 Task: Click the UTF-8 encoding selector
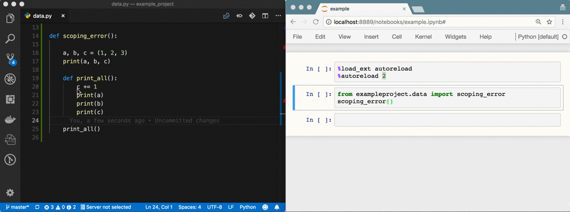click(214, 207)
